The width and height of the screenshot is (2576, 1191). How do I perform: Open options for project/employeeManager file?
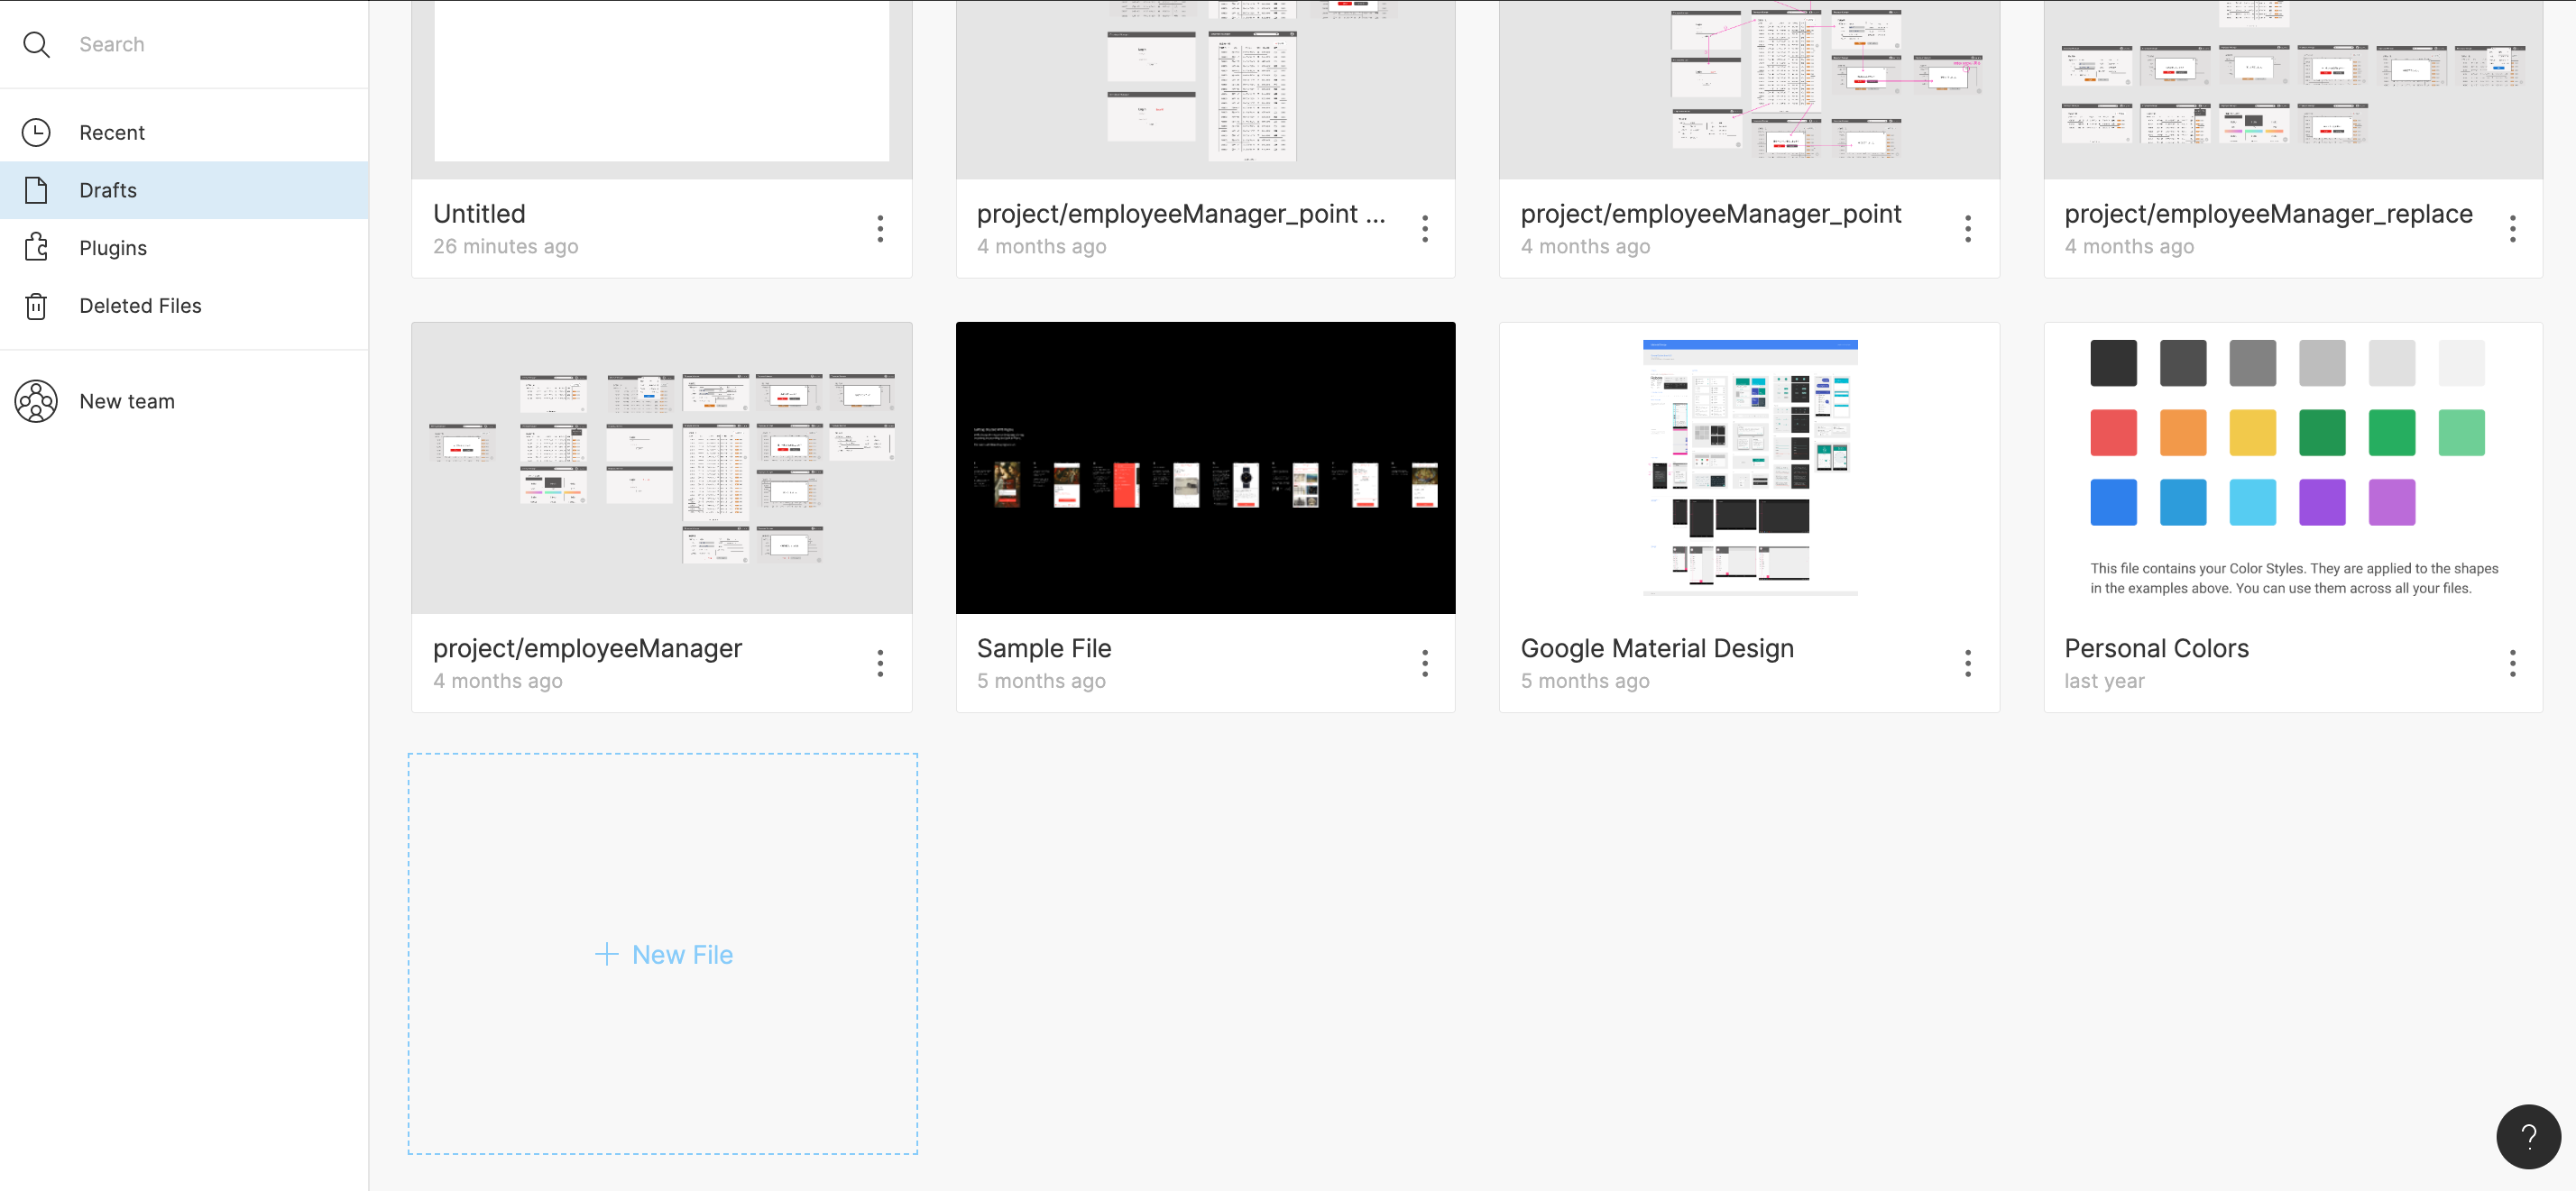click(880, 664)
